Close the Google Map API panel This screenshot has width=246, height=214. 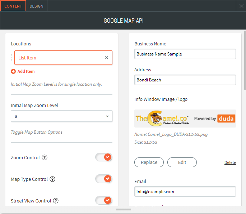[x=241, y=6]
